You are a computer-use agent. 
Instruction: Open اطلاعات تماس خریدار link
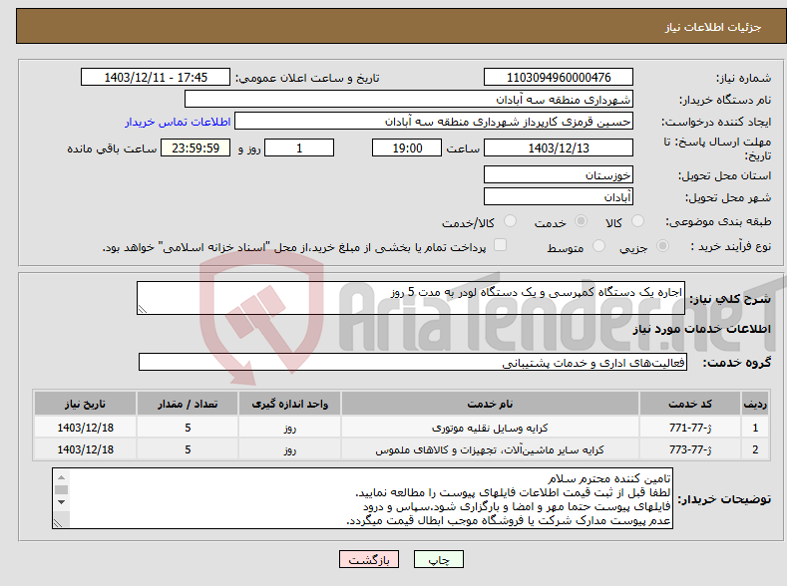(178, 122)
